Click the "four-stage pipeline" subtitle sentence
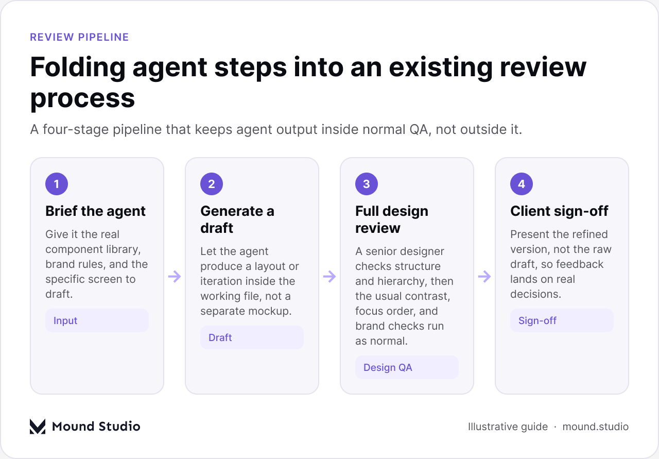Viewport: 659px width, 459px height. pos(276,129)
